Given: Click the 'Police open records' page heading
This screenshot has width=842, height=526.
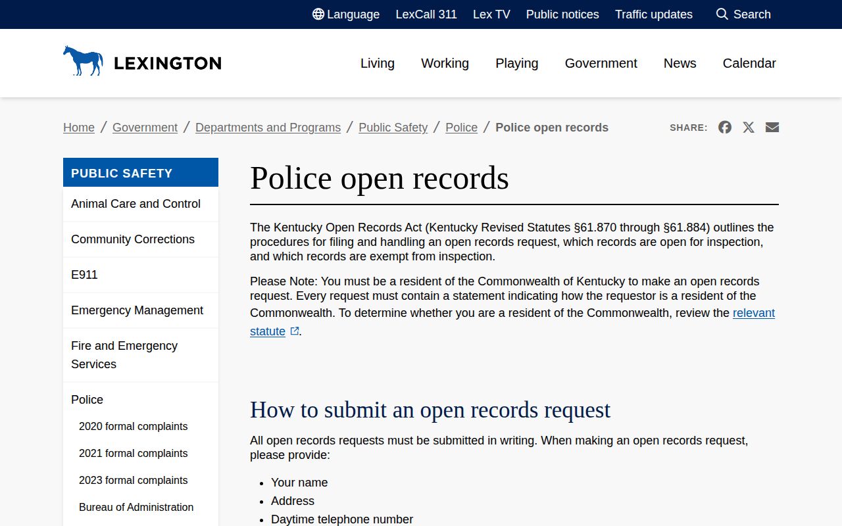Looking at the screenshot, I should click(380, 178).
